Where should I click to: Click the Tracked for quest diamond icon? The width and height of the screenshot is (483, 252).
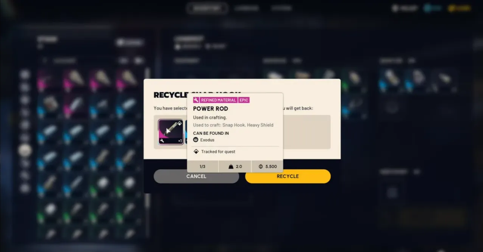click(x=196, y=152)
